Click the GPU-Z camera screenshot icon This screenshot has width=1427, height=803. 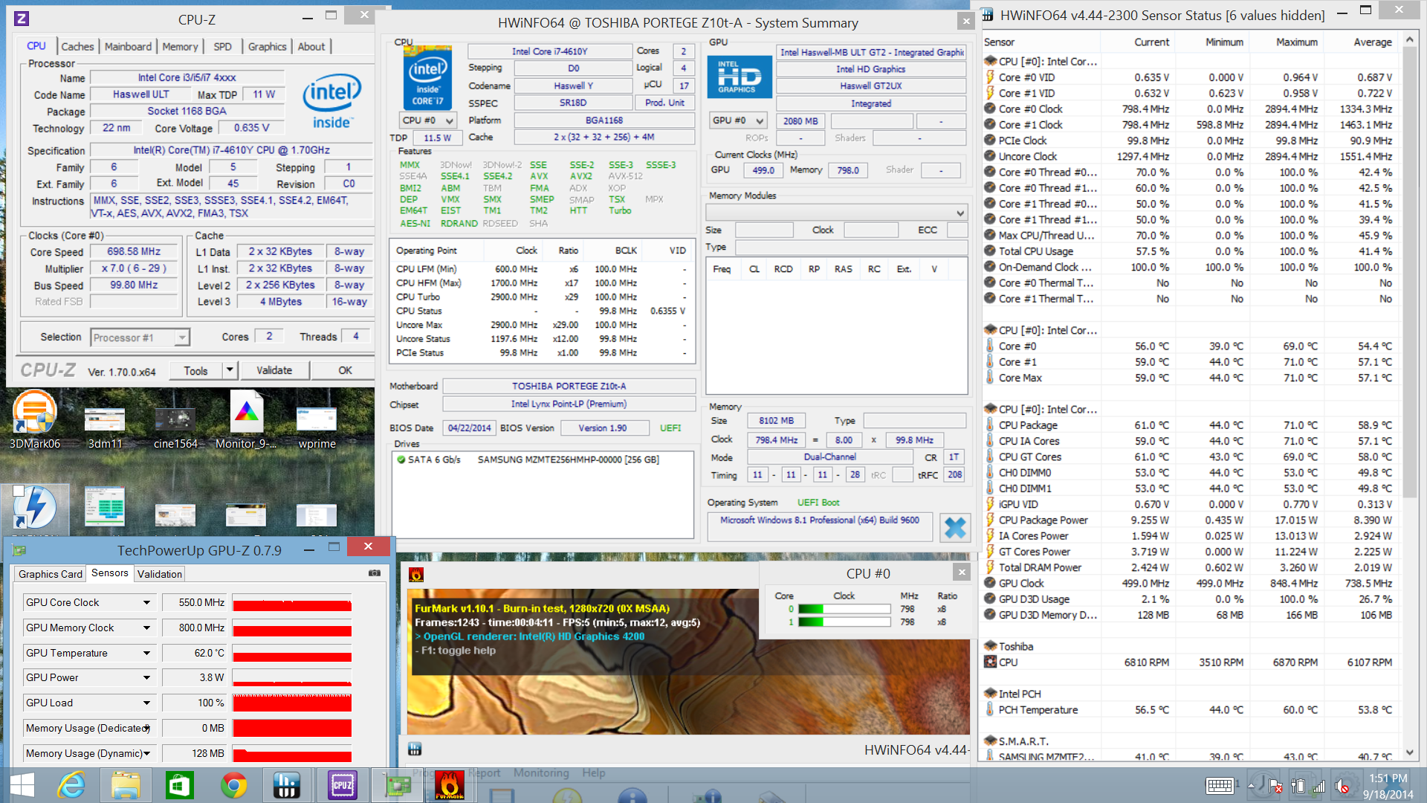(375, 573)
